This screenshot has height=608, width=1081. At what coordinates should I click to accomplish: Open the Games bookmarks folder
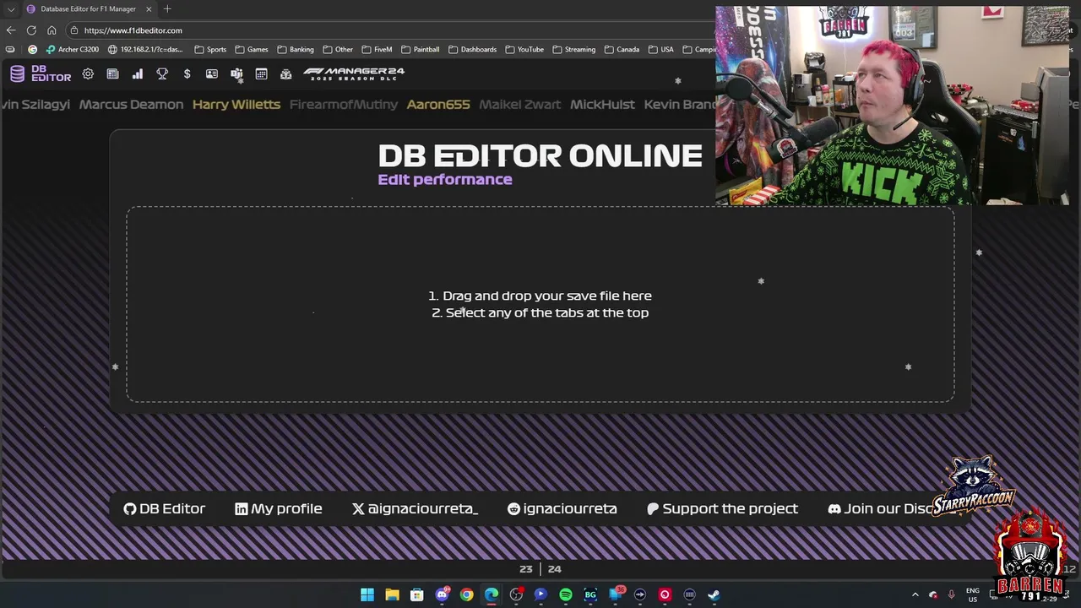tap(252, 49)
